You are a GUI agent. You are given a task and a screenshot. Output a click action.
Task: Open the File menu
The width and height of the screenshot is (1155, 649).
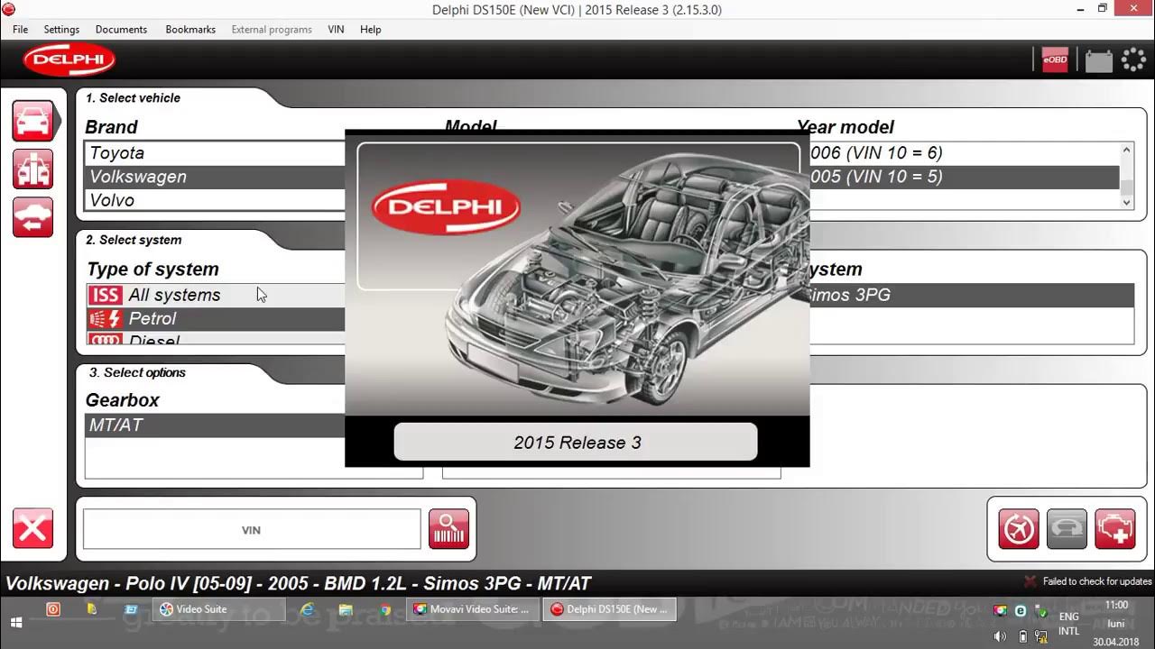[x=20, y=29]
